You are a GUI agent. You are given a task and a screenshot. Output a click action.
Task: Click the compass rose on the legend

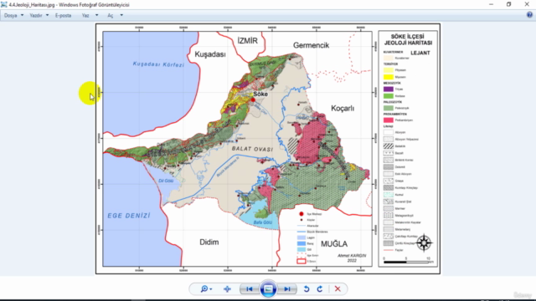click(424, 242)
